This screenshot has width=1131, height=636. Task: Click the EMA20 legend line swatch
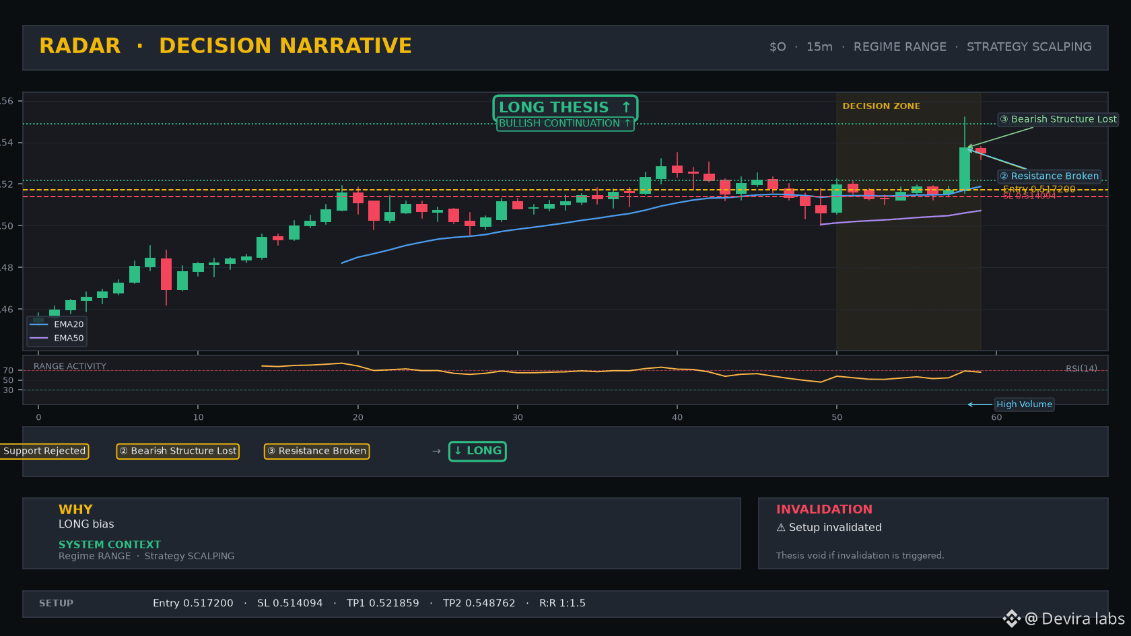pyautogui.click(x=39, y=324)
